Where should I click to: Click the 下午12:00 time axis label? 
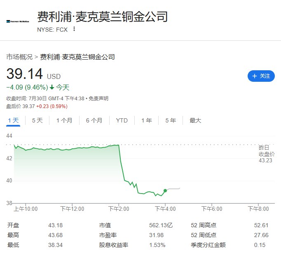pos(72,209)
